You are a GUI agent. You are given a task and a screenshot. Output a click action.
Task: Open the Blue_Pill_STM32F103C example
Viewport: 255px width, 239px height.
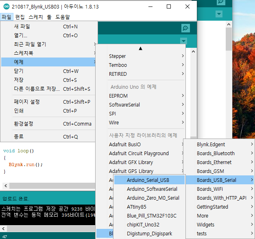point(149,216)
